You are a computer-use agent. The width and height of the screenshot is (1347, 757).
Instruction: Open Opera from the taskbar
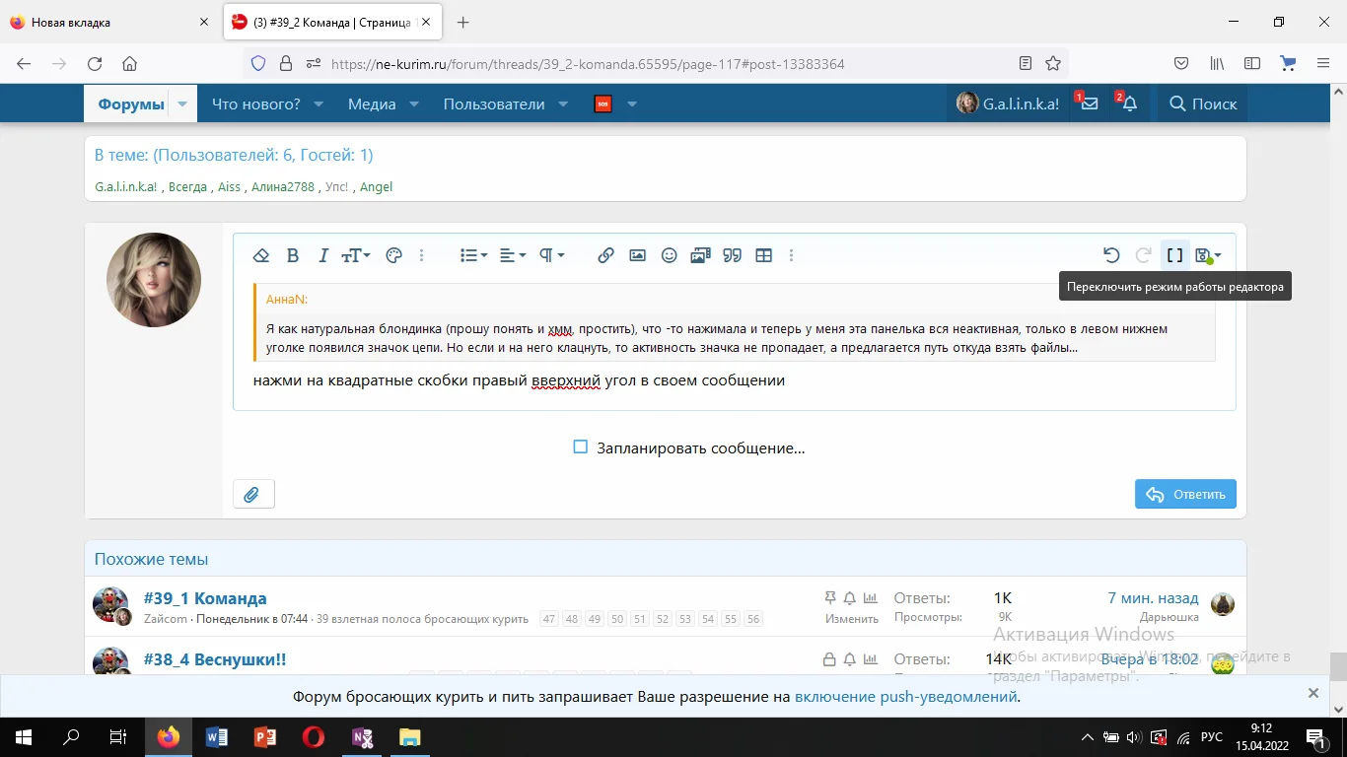[313, 736]
